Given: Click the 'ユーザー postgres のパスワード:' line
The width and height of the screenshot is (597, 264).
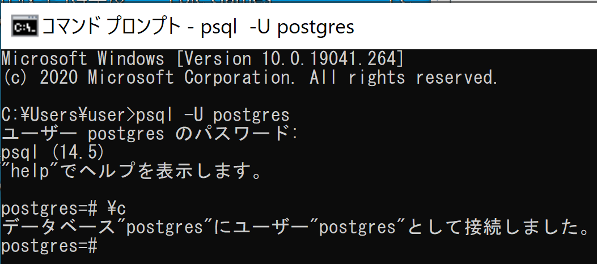Looking at the screenshot, I should pyautogui.click(x=149, y=134).
